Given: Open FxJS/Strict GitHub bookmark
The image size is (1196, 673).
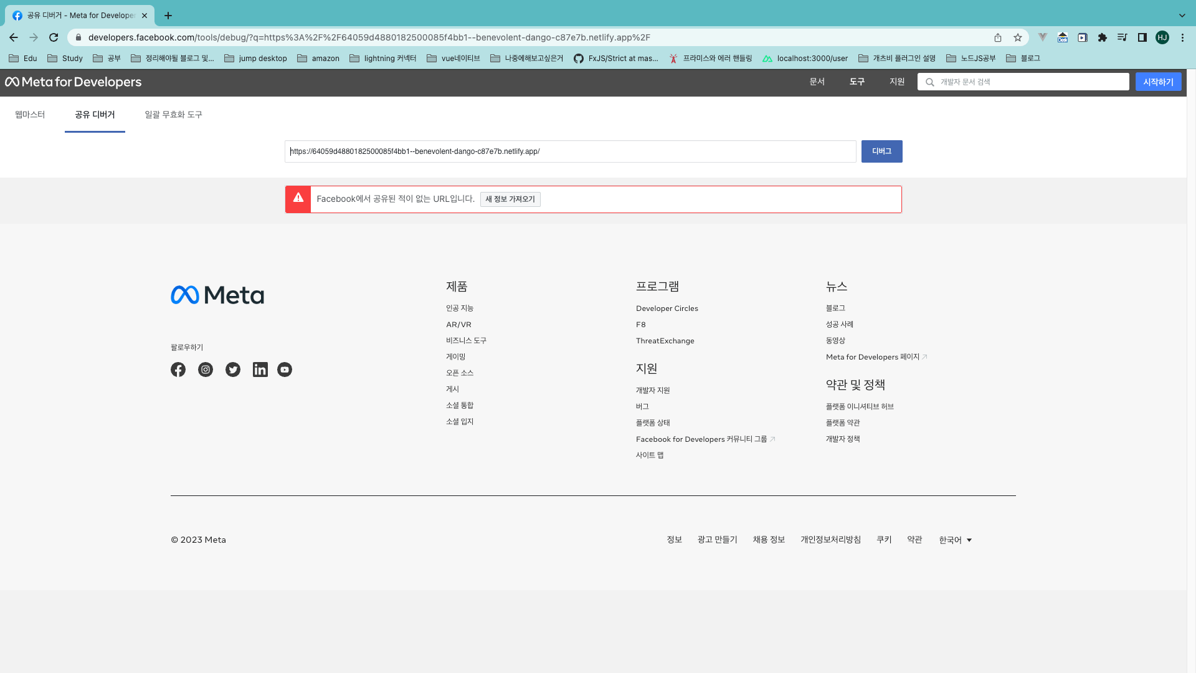Looking at the screenshot, I should (616, 59).
